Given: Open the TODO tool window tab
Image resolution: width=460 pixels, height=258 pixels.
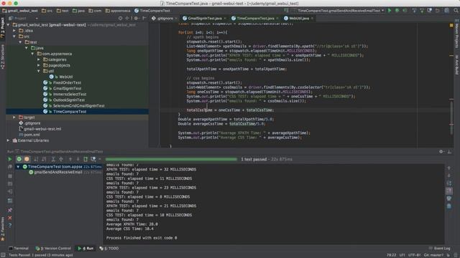Looking at the screenshot, I should 109,249.
